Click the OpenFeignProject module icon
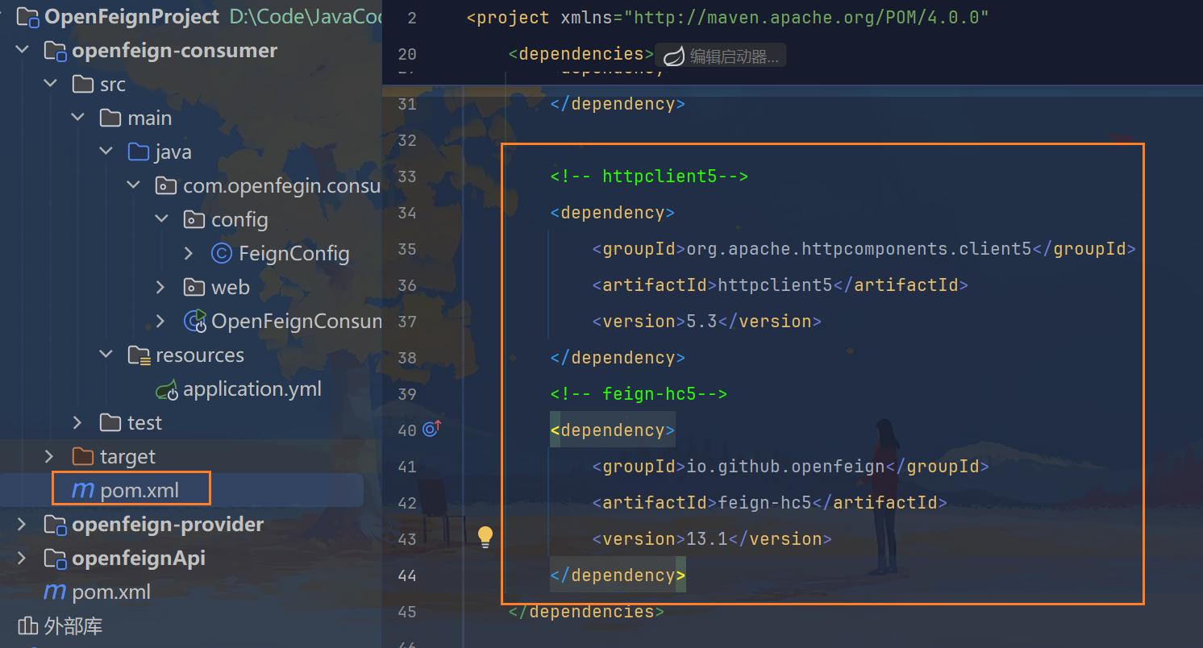 coord(28,17)
